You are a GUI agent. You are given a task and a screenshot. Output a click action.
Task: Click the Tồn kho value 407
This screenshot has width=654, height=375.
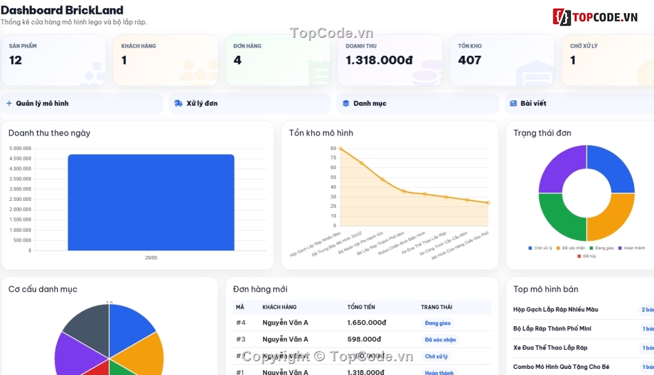pos(470,61)
